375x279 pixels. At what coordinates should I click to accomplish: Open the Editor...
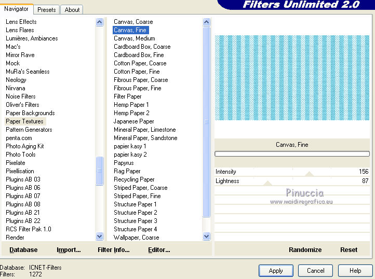point(159,250)
